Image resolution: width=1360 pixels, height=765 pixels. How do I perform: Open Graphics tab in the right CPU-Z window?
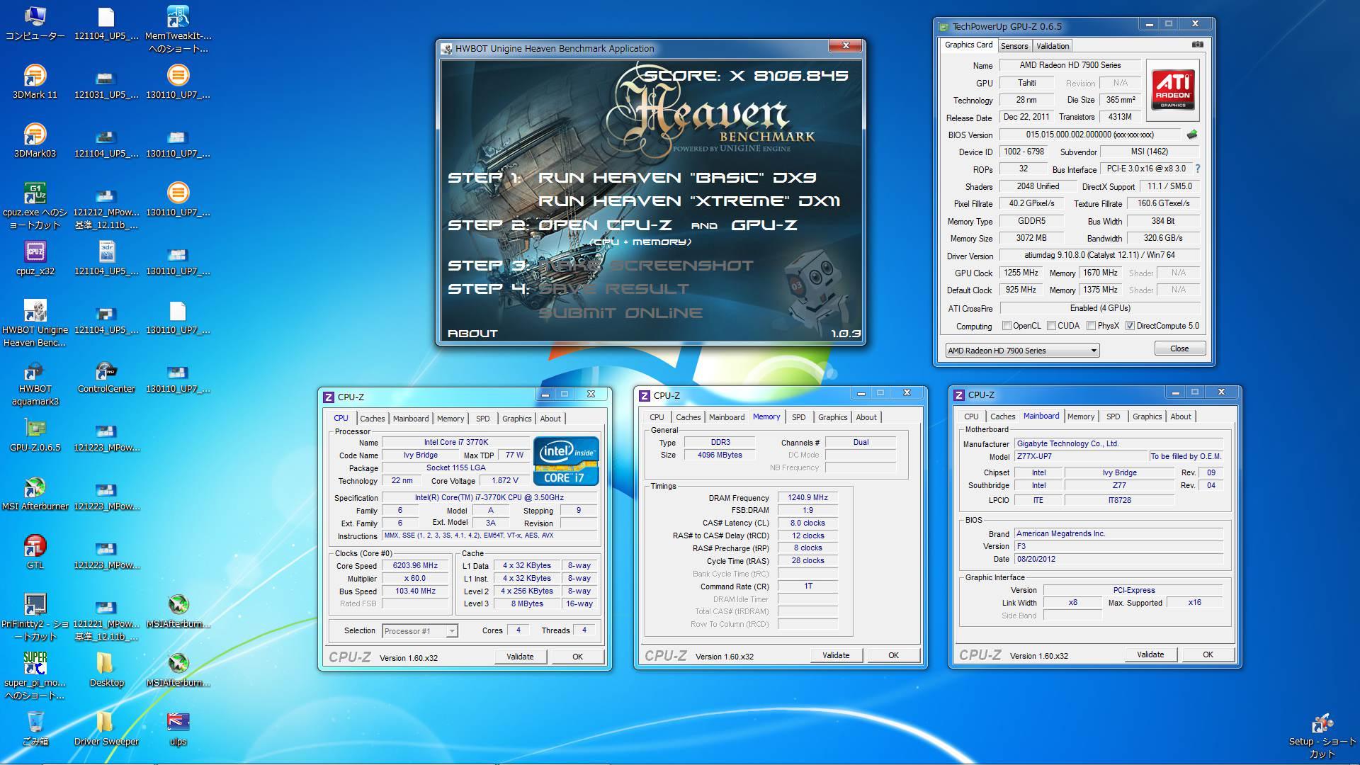point(1147,416)
